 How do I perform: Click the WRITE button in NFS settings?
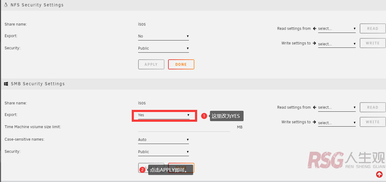coord(373,43)
